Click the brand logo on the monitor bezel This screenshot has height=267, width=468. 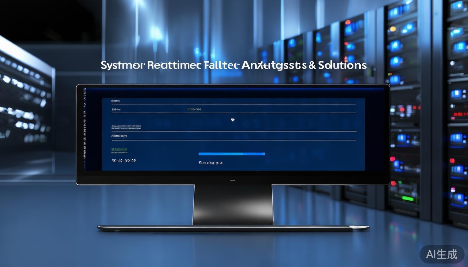tap(232, 180)
